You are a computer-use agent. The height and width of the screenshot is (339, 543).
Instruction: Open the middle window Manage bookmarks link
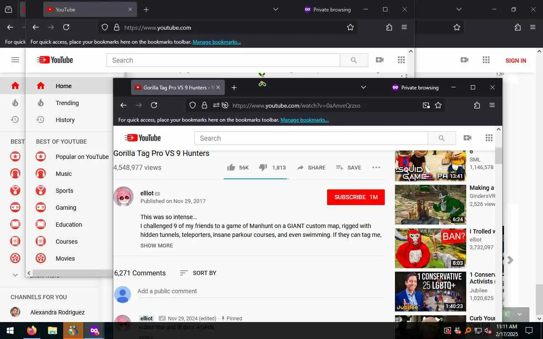coord(217,42)
